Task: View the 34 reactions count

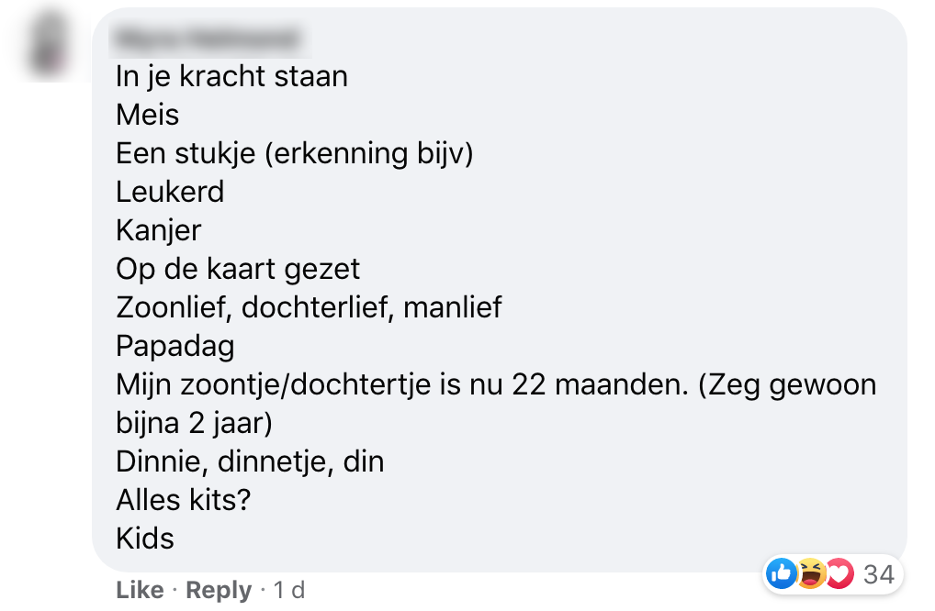Action: 879,574
